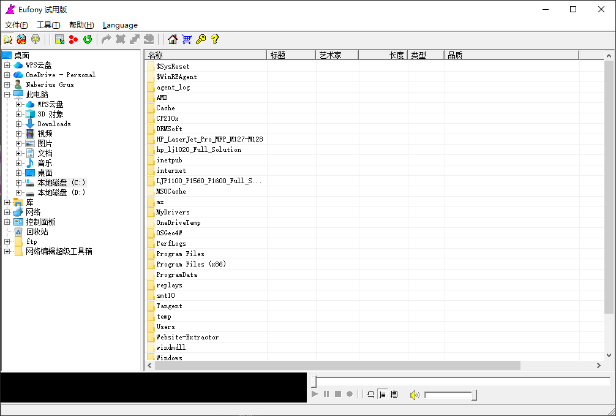
Task: Select the Program Files folder in list
Action: coord(180,254)
